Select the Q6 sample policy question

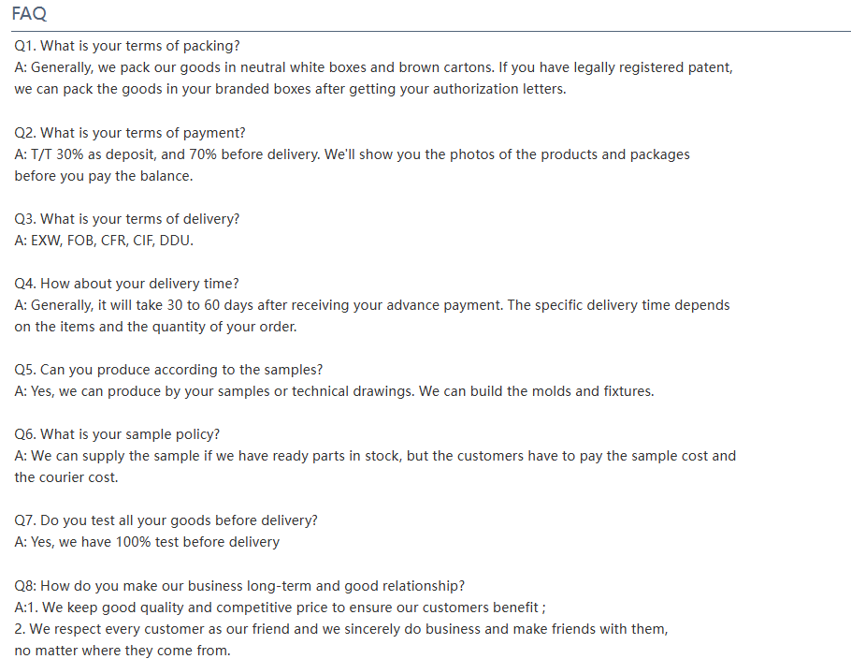(117, 434)
